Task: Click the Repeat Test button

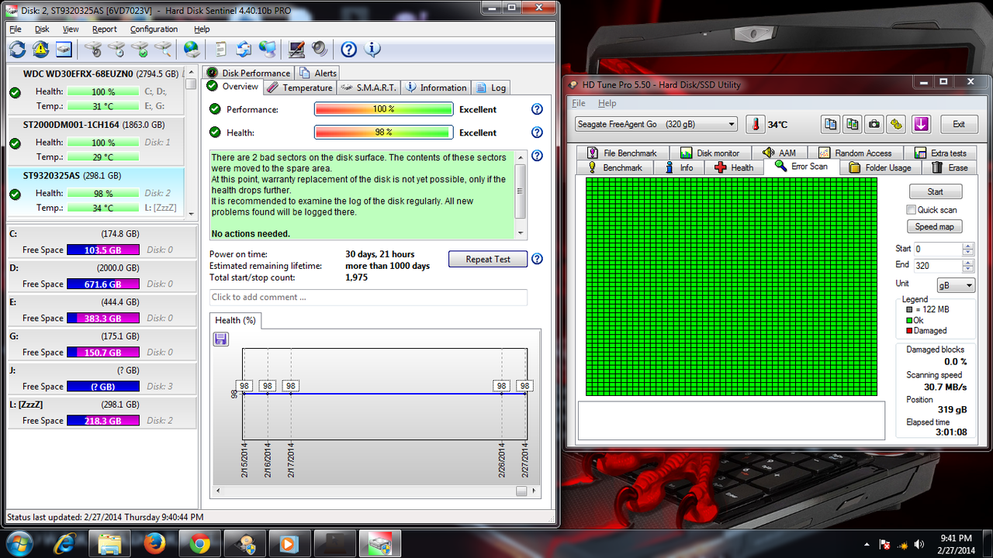Action: click(x=488, y=260)
